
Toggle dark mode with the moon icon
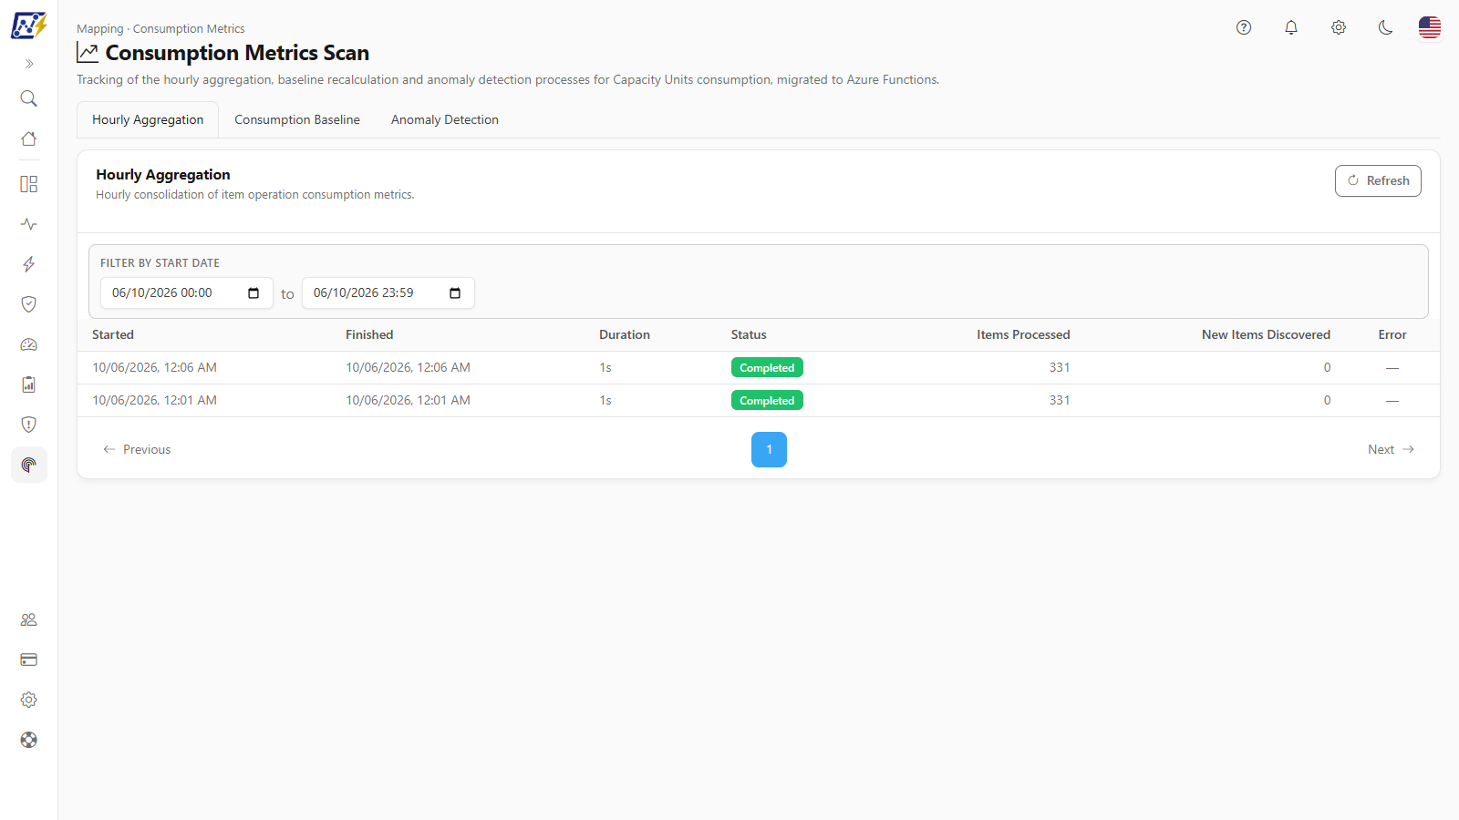coord(1386,27)
